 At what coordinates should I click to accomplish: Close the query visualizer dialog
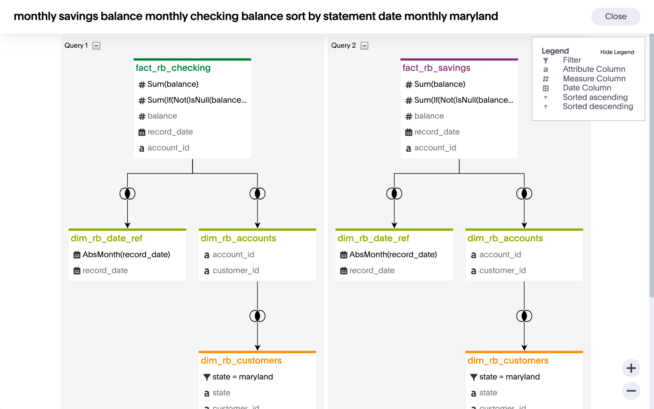tap(615, 16)
